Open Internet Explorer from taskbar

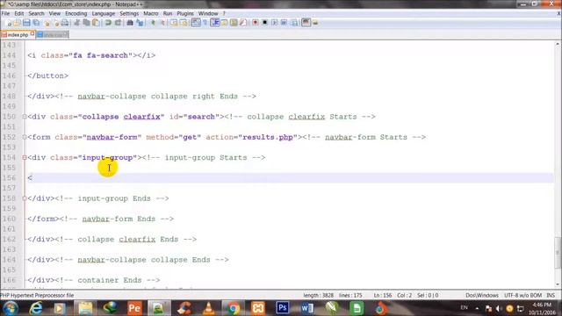click(36, 308)
